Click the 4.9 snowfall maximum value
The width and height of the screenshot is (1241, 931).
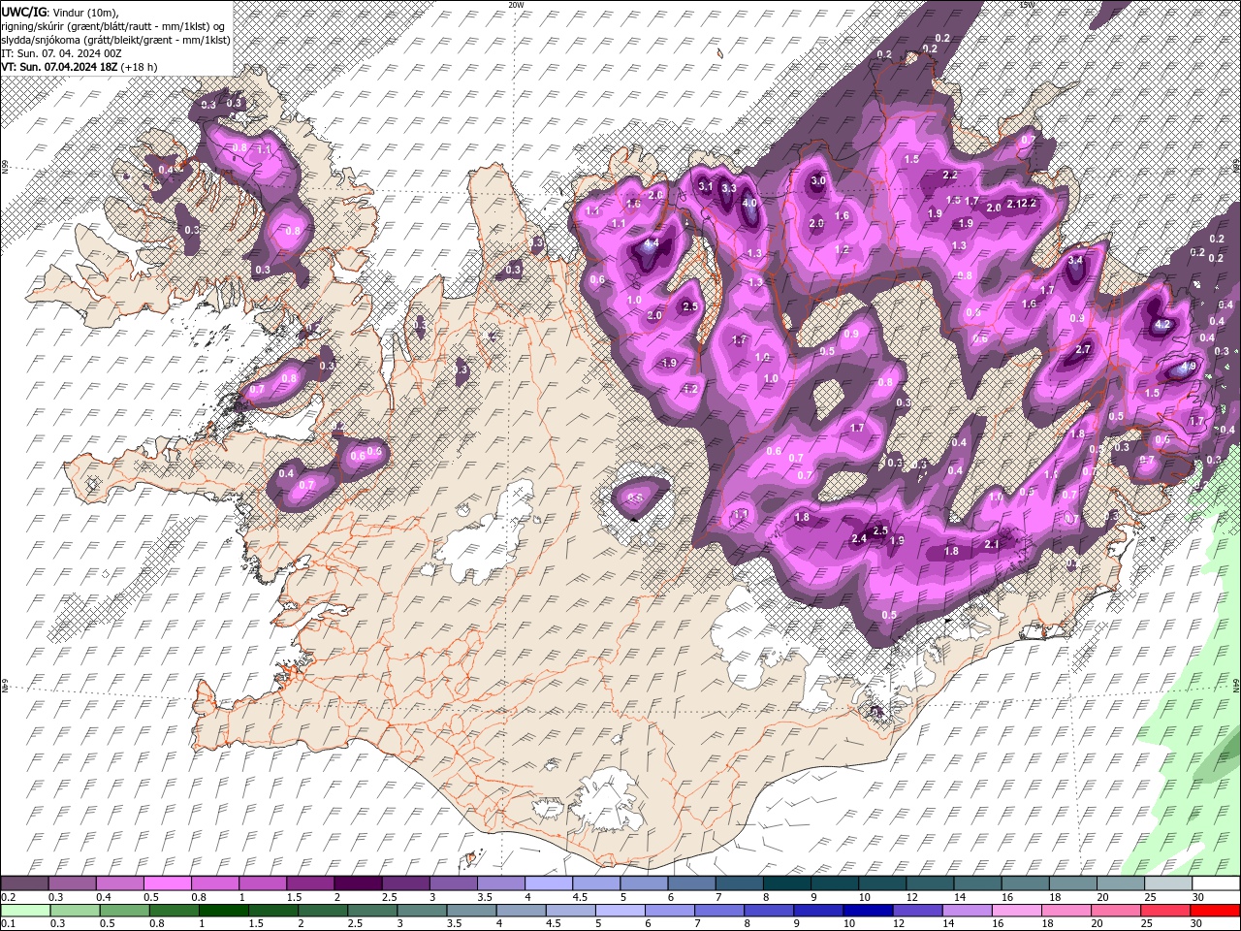1189,367
